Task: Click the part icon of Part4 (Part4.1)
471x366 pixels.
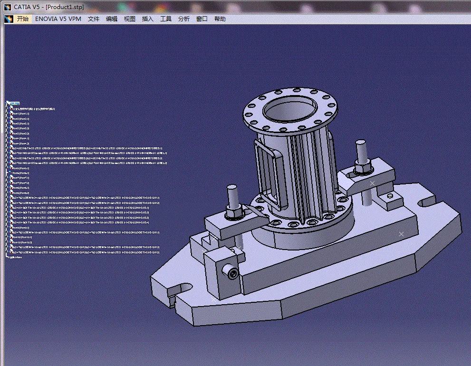Action: pos(11,138)
